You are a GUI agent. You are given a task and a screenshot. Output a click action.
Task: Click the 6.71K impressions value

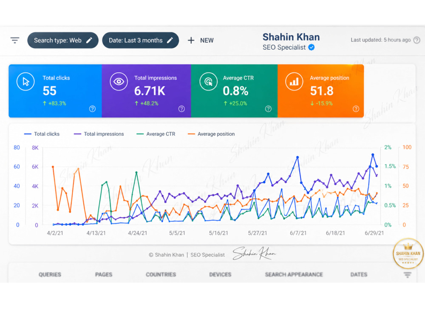[x=150, y=91]
